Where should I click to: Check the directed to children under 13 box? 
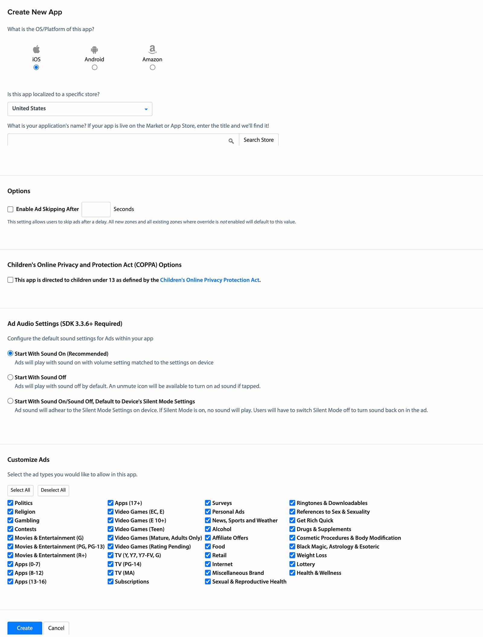[x=11, y=280]
